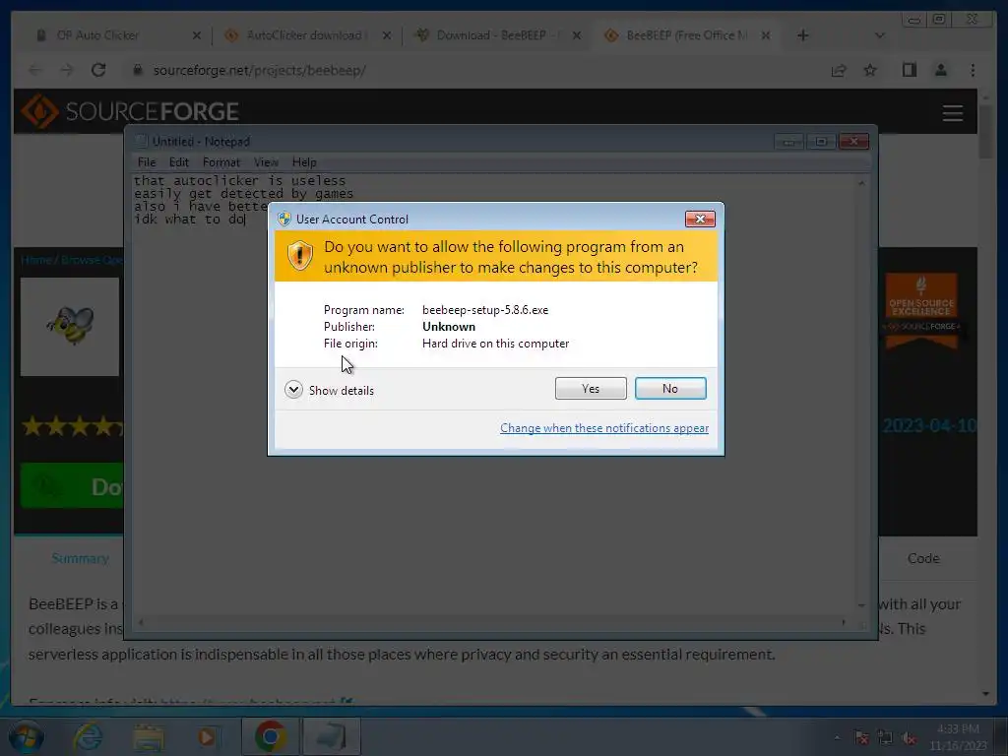The height and width of the screenshot is (756, 1008).
Task: Toggle Chrome side panel icon
Action: (909, 70)
